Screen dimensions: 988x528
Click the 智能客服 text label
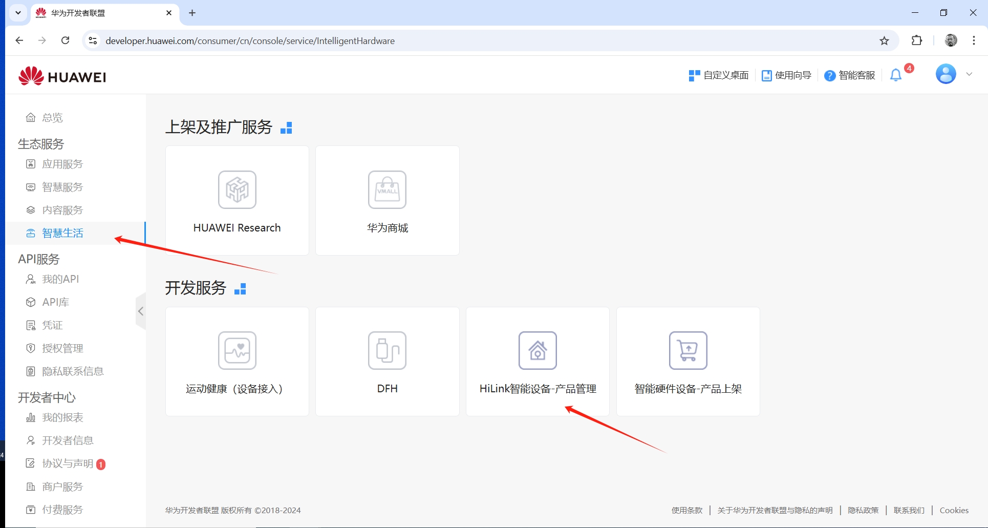point(857,75)
